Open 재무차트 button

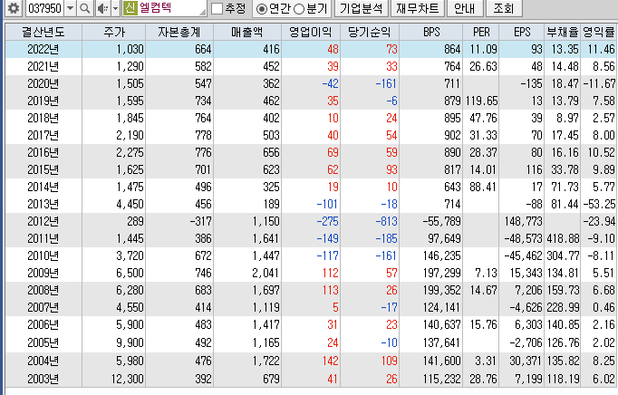[418, 8]
